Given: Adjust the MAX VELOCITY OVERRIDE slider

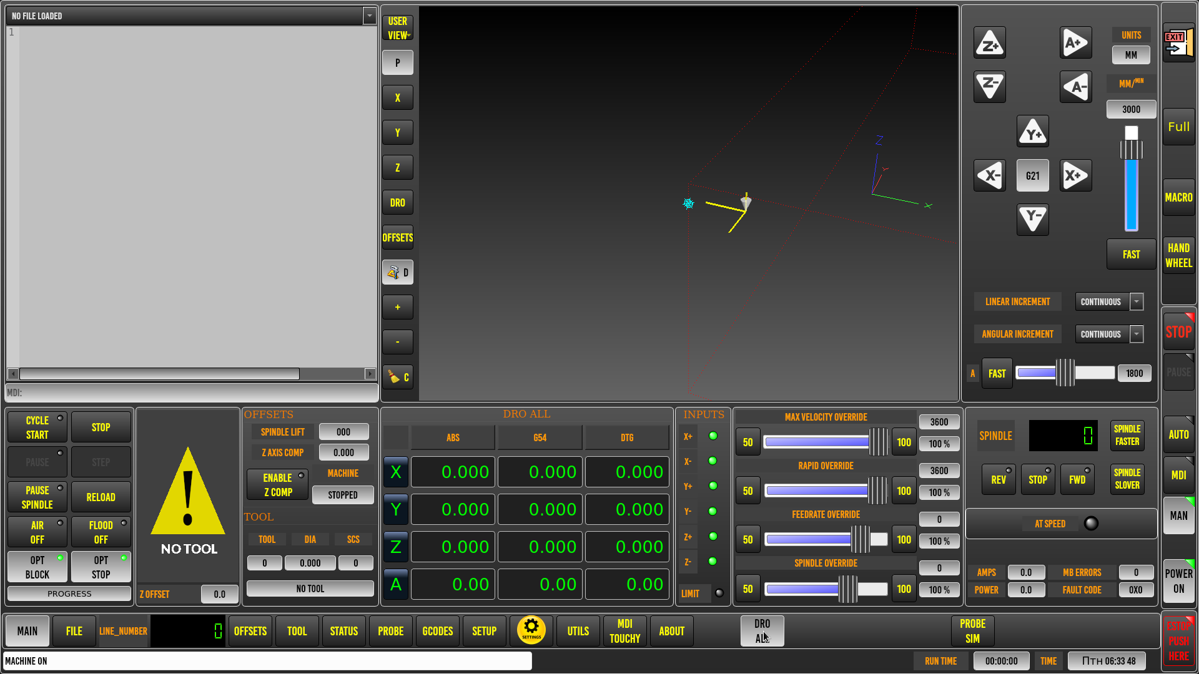Looking at the screenshot, I should click(826, 442).
